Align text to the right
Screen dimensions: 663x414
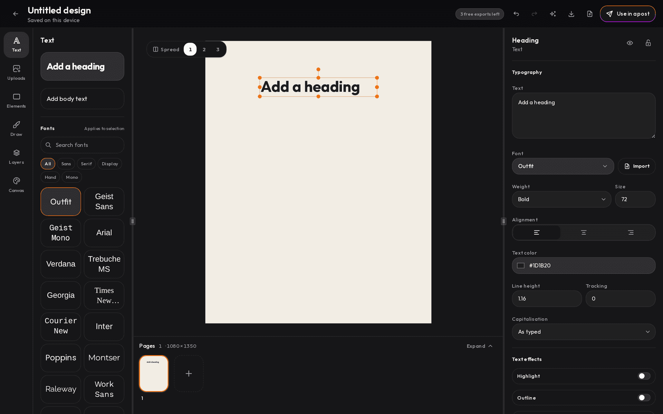pyautogui.click(x=631, y=233)
